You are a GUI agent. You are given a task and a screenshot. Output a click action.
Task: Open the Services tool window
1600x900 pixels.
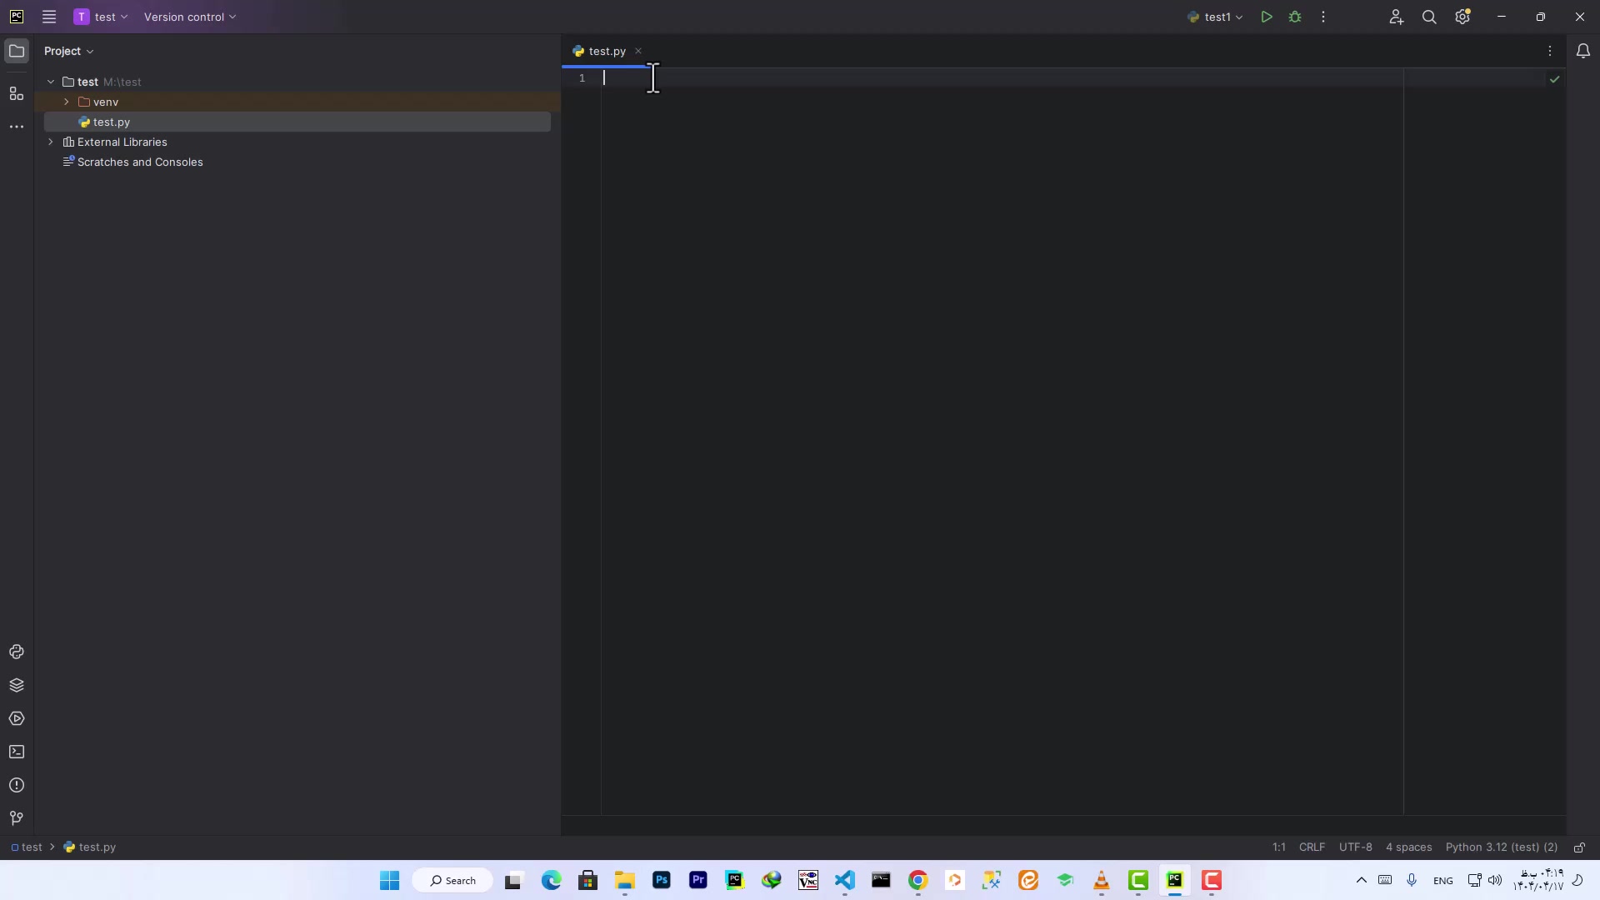coord(17,718)
